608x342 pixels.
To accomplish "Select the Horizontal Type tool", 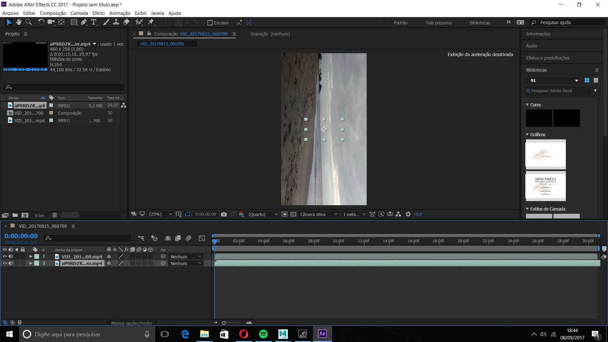I will (94, 22).
